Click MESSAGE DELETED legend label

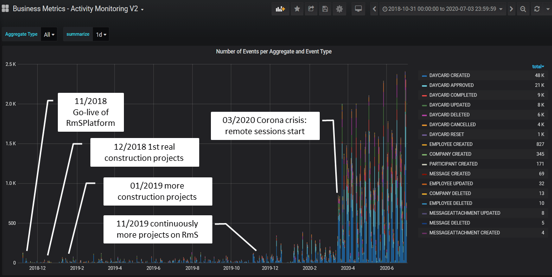(449, 223)
